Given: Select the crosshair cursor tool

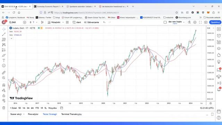Looking at the screenshot, I should [4, 29].
